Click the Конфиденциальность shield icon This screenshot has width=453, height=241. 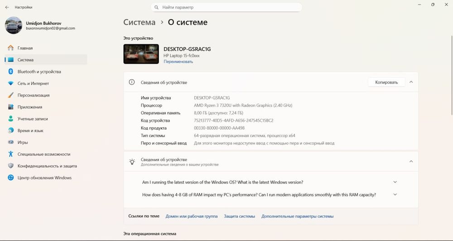[x=11, y=166]
